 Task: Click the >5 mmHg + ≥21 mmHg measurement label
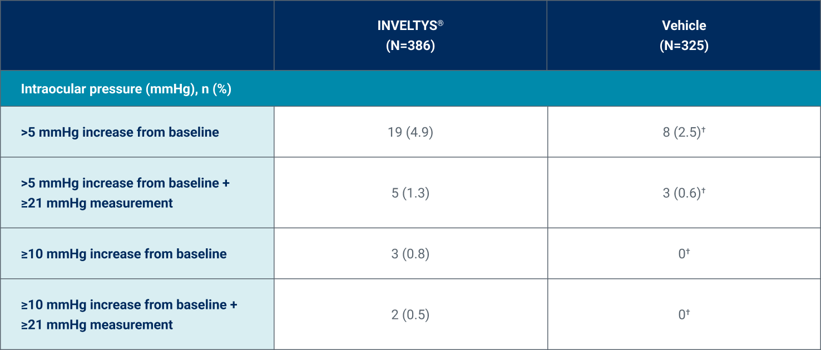[x=126, y=193]
